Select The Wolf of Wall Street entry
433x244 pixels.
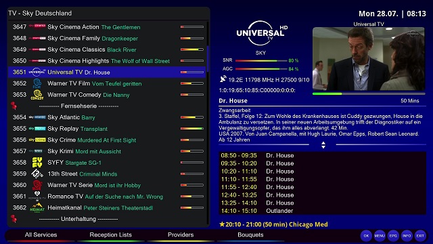click(107, 61)
